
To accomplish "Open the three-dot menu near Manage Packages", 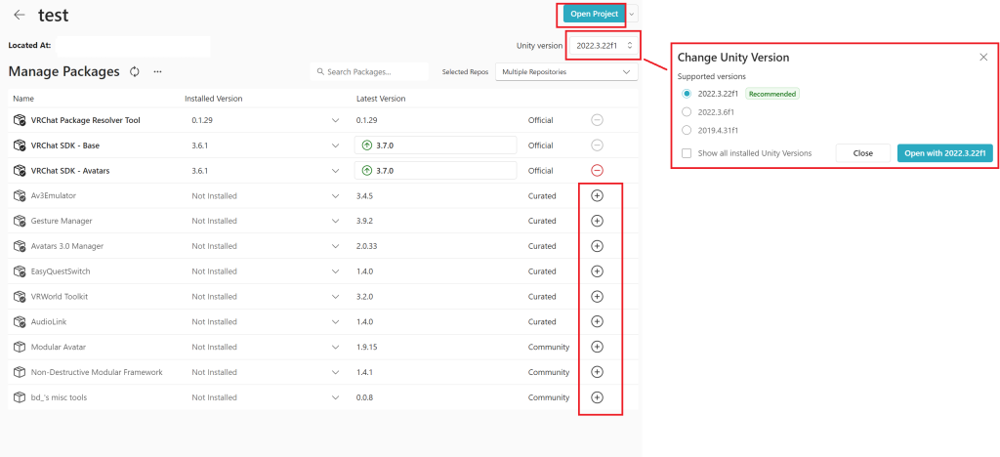I will point(157,71).
